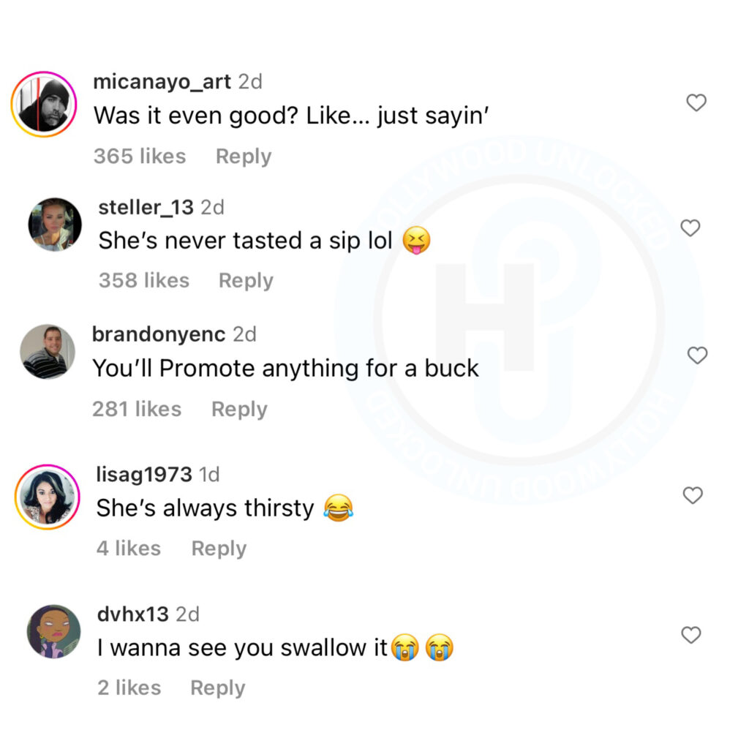
Task: Show who gave 281 likes
Action: 137,410
